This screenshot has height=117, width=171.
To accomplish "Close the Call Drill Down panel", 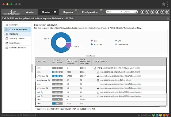I will point(168,19).
